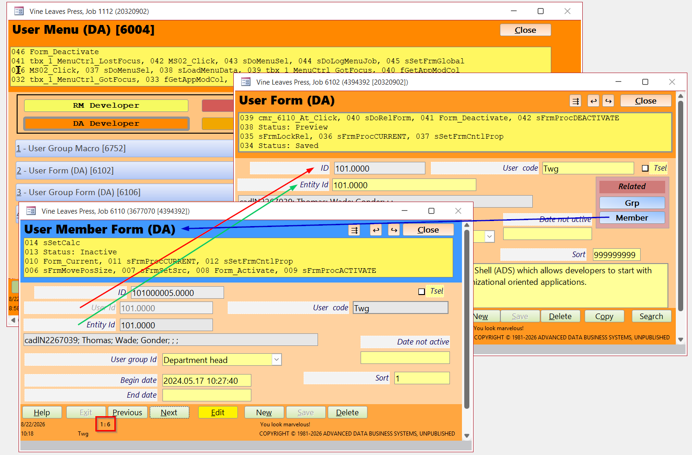Click the list-view icon in User Form (DA) header
The image size is (692, 455).
coord(575,101)
